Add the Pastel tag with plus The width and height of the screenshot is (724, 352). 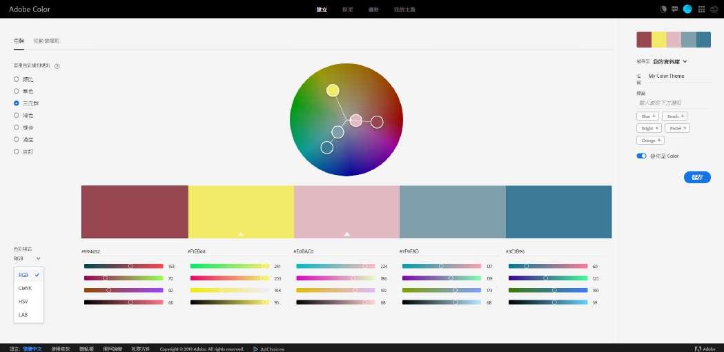pos(677,128)
